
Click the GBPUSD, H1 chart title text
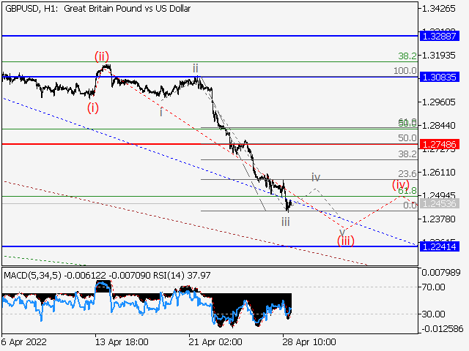point(97,9)
